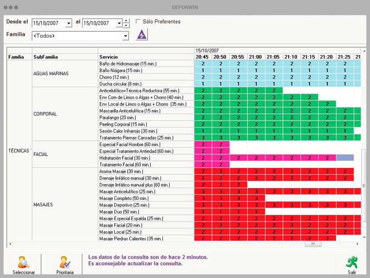Increase the end date with up spinner
370x278 pixels.
126,21
